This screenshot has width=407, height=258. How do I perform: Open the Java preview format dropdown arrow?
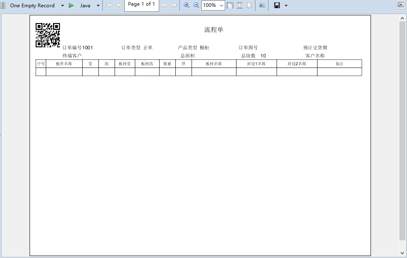point(98,5)
